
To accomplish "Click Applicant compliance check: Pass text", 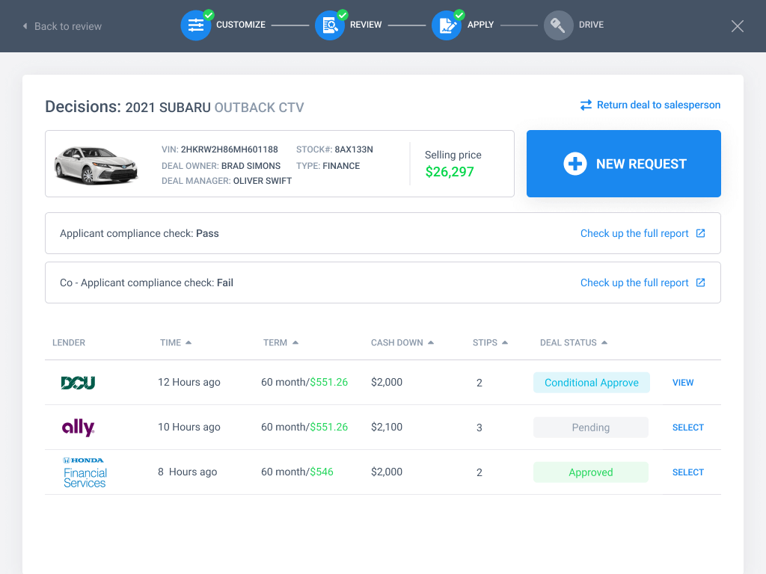I will click(139, 233).
